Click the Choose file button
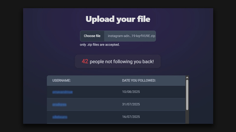 pyautogui.click(x=92, y=36)
